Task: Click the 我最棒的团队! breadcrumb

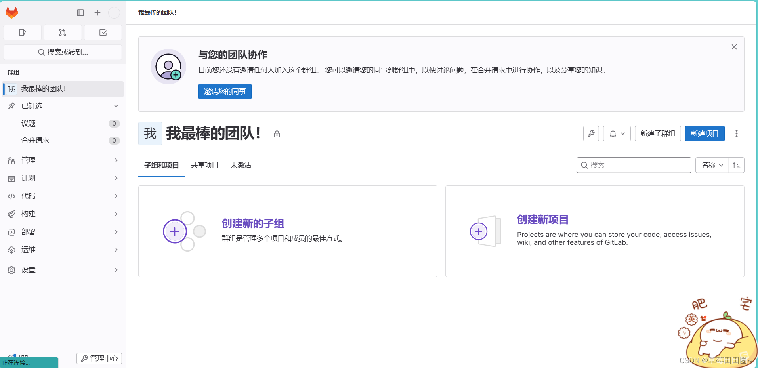Action: coord(158,13)
